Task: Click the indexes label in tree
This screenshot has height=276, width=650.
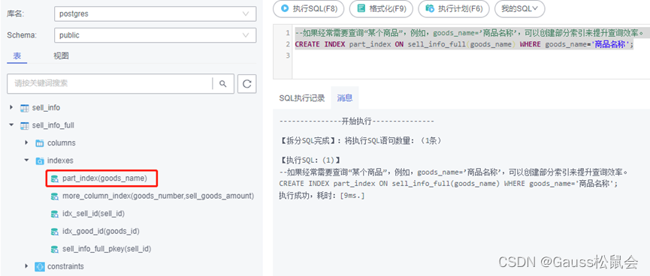Action: tap(60, 160)
